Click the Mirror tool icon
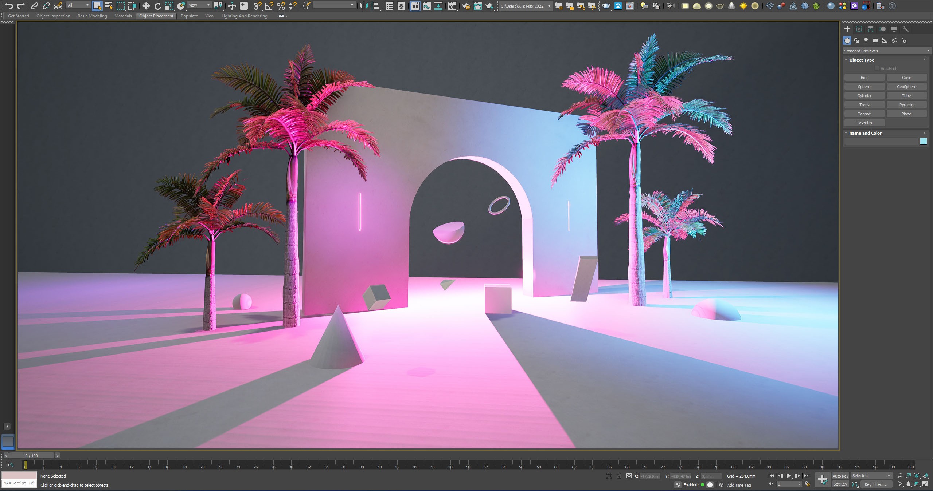Image resolution: width=933 pixels, height=491 pixels. (363, 6)
